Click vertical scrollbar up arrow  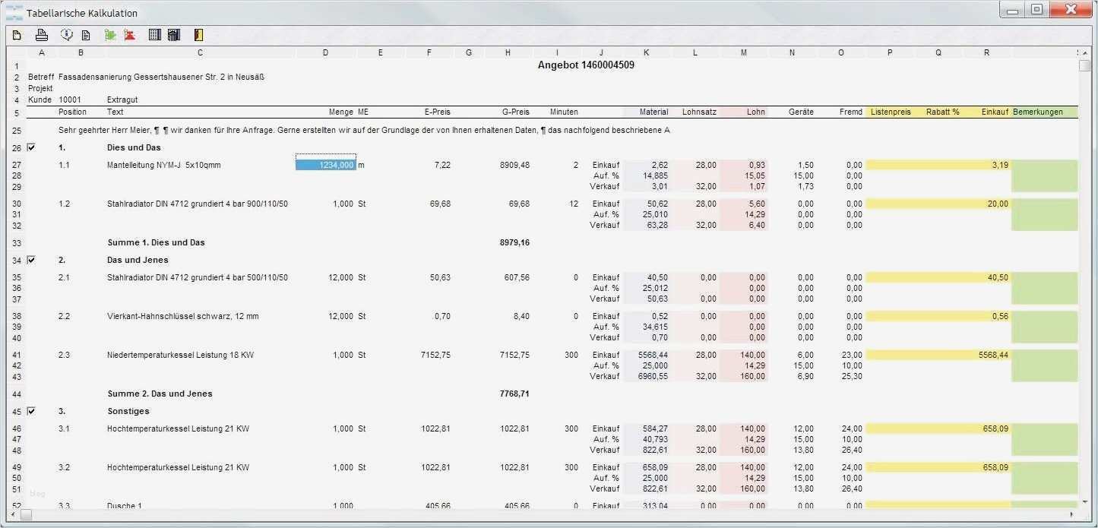(x=1084, y=53)
